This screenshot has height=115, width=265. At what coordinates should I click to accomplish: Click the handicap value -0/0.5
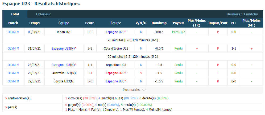click(159, 32)
